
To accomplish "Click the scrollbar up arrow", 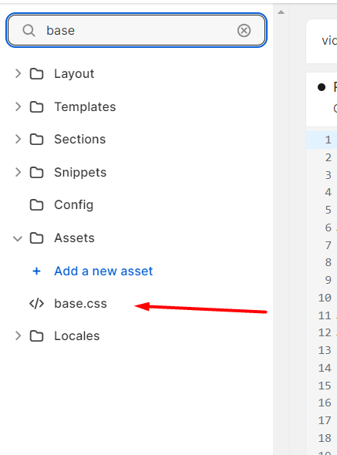I will click(281, 12).
